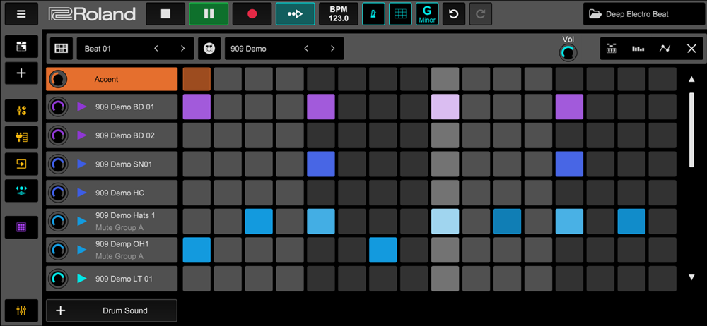Turn the 909 Demo Hats 1 knob
This screenshot has height=326, width=707.
(x=58, y=221)
